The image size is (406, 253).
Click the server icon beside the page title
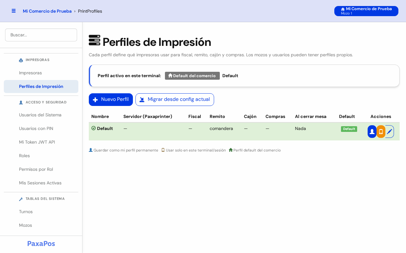[x=95, y=40]
